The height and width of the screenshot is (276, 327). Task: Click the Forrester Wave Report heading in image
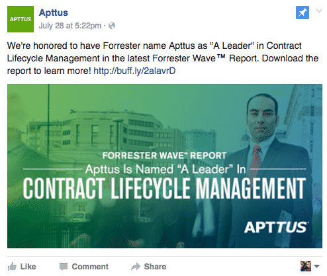(165, 156)
